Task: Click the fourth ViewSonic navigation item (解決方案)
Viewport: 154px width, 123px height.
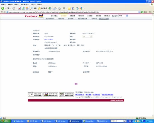Action: [81, 16]
